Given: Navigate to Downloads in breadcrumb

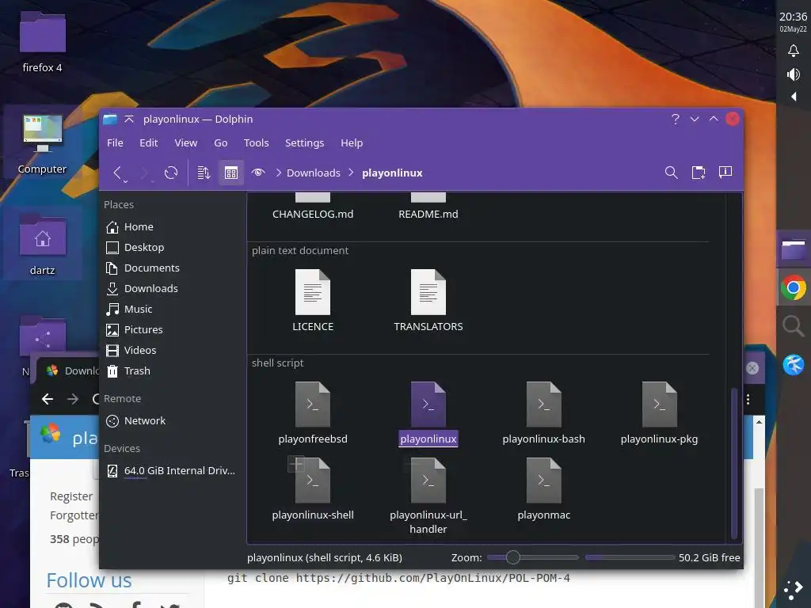Looking at the screenshot, I should [x=314, y=173].
